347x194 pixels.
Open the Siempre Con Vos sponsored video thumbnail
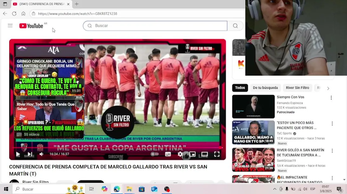(253, 106)
